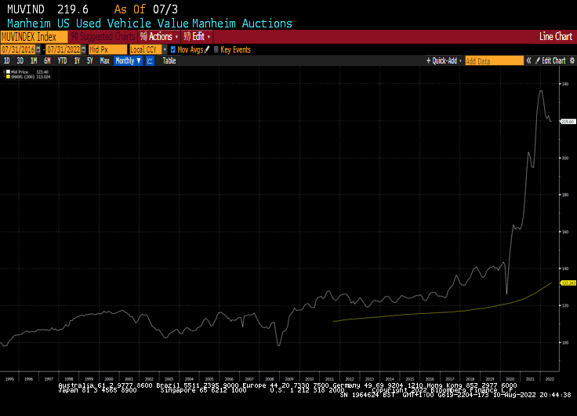Open end date calendar picker icon
The height and width of the screenshot is (416, 577).
click(x=82, y=49)
